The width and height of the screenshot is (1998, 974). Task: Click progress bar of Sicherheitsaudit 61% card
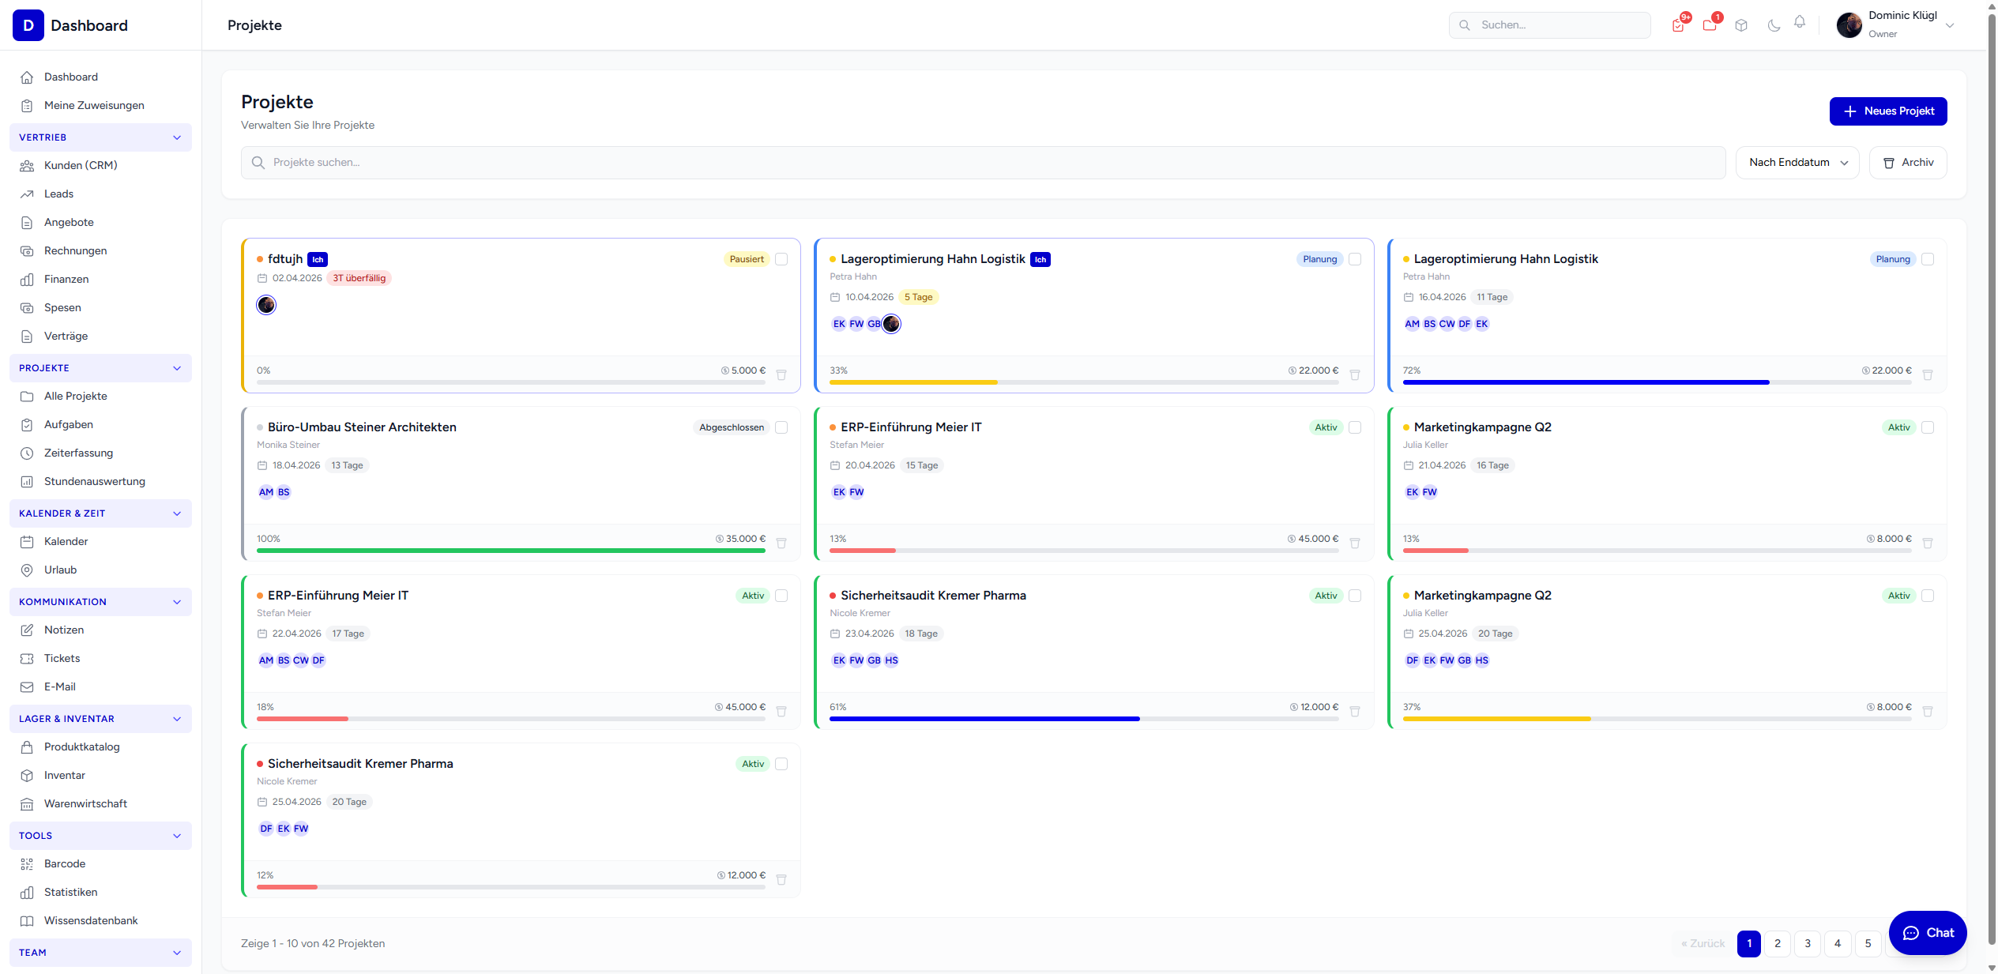tap(1084, 719)
